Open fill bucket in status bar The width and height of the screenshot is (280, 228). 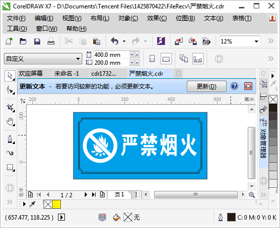(116, 217)
